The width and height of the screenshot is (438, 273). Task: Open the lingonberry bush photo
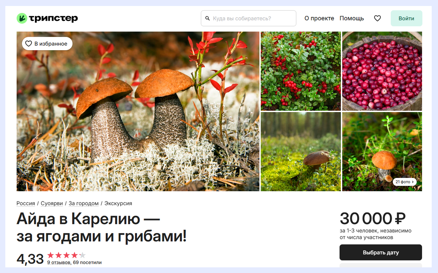301,71
